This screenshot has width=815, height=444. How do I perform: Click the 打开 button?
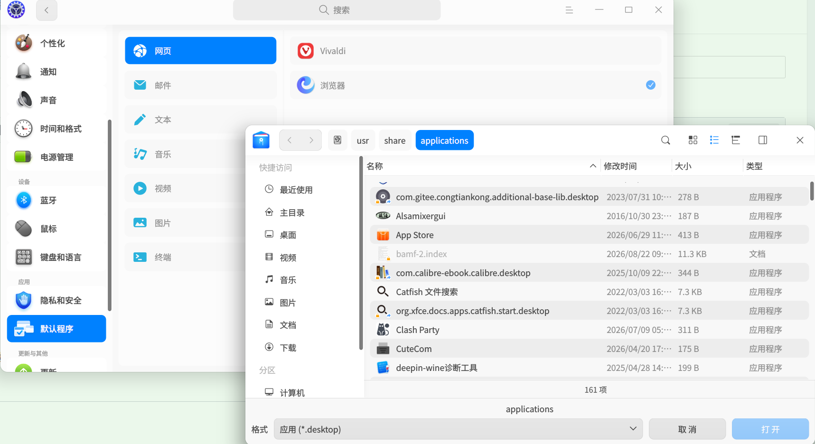[770, 429]
